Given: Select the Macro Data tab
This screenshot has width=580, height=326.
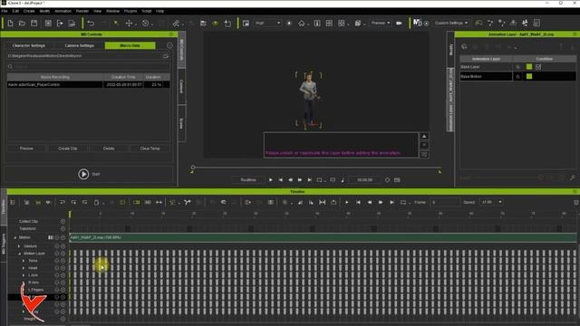Looking at the screenshot, I should point(130,45).
